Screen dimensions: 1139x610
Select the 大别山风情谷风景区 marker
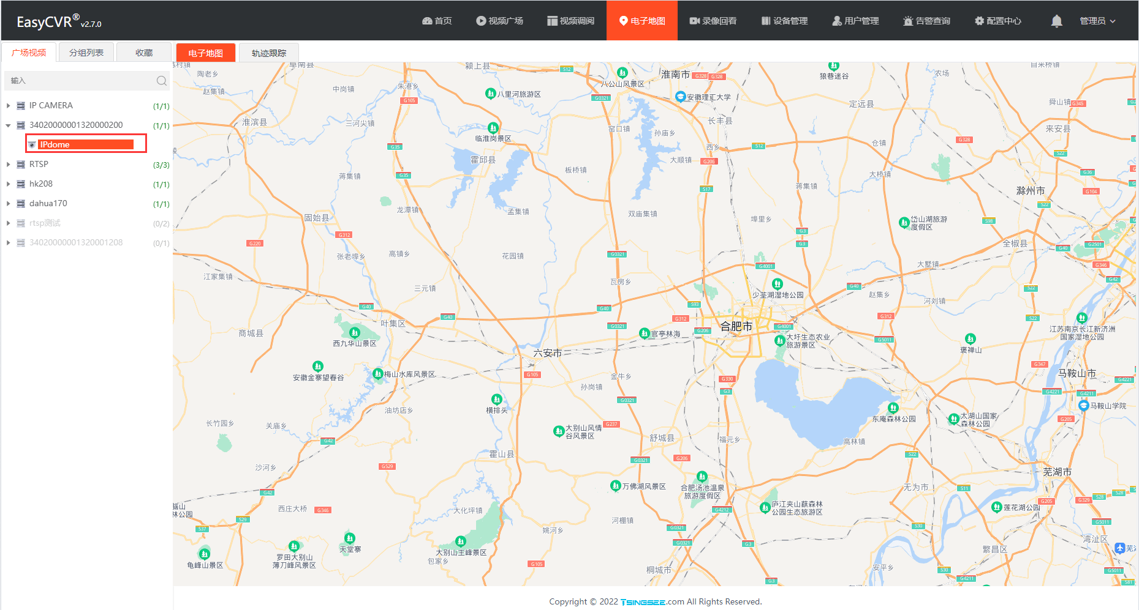[x=558, y=431]
